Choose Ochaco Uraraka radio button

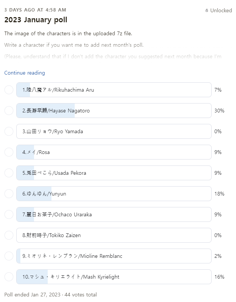[9, 214]
